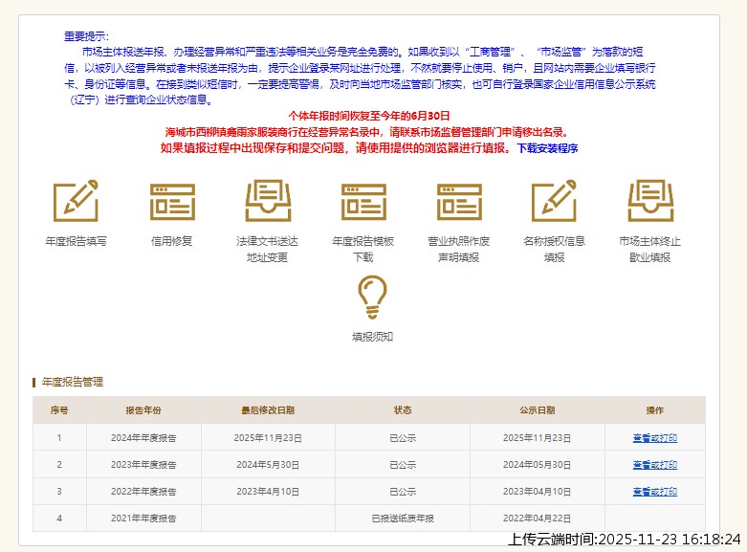
Task: Click the 信用修复 text label
Action: (172, 241)
